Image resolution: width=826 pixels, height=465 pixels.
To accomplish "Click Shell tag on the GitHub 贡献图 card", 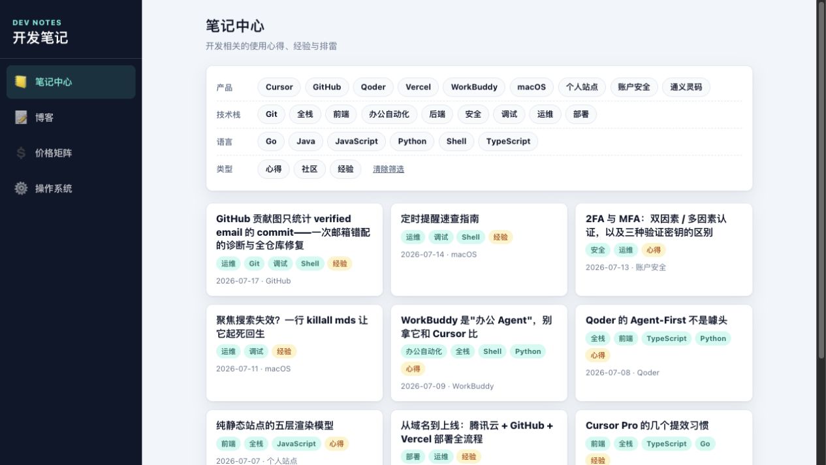I will coord(310,264).
